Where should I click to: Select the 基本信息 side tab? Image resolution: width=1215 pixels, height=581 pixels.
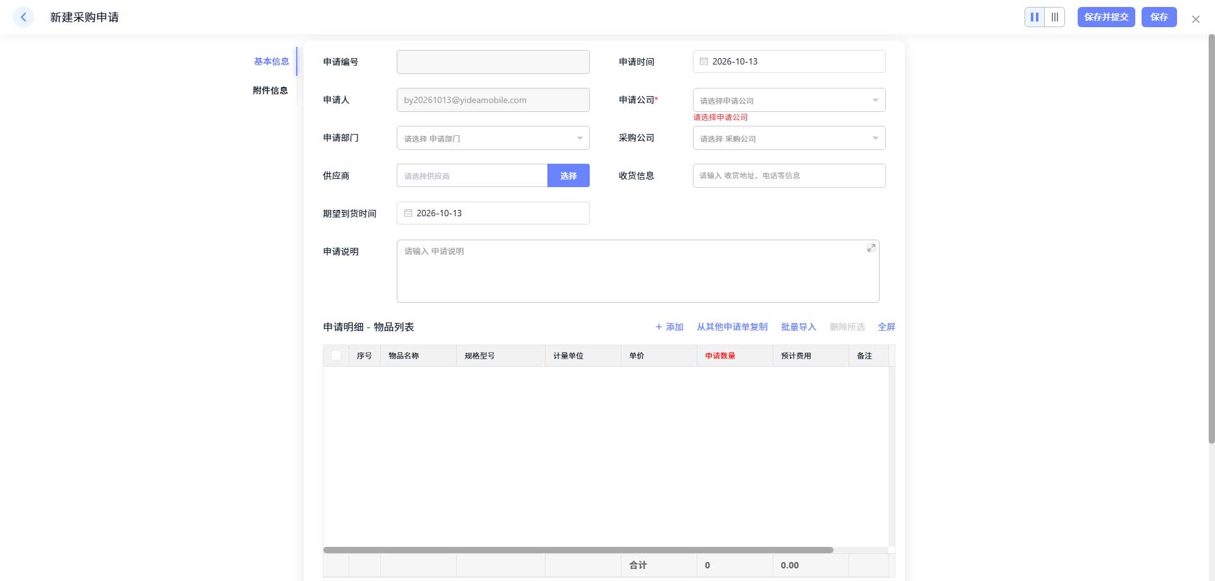(271, 61)
